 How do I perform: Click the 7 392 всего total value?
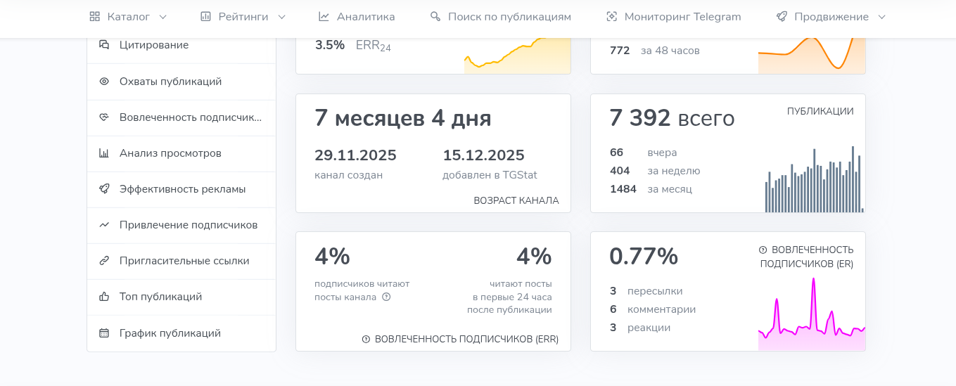(672, 118)
